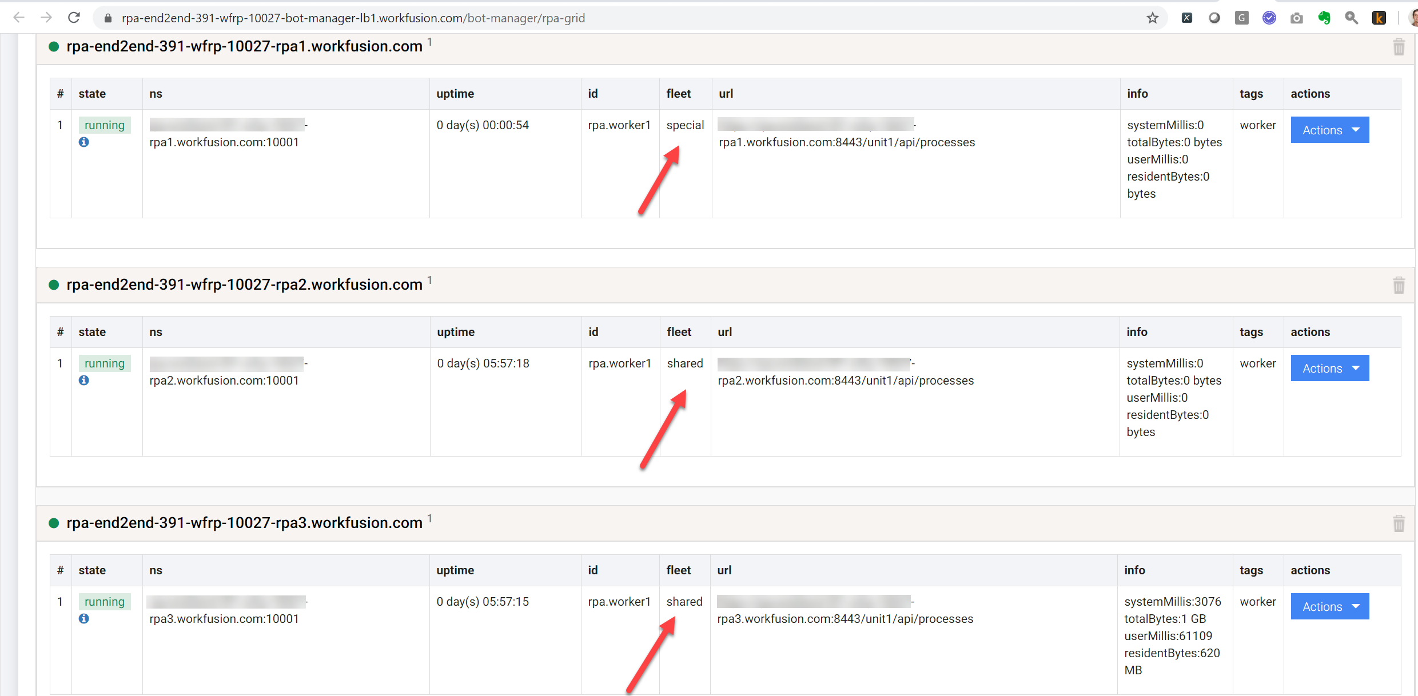Image resolution: width=1418 pixels, height=696 pixels.
Task: Click 'systemMillis:3076' info text
Action: click(1173, 602)
